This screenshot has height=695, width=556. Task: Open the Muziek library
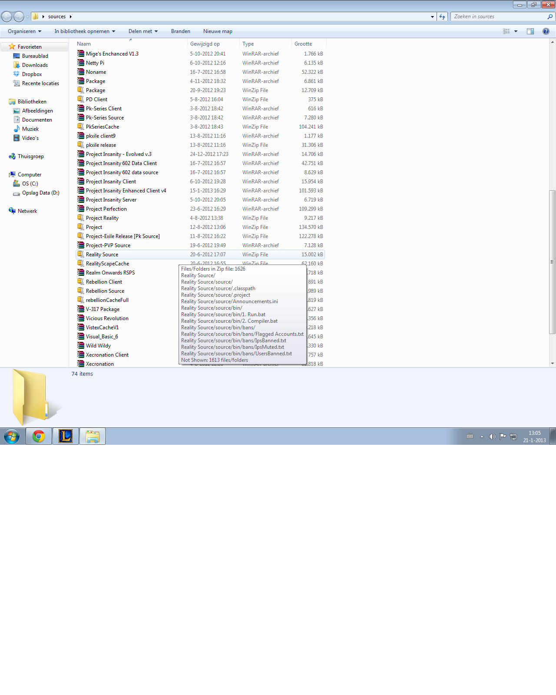[x=30, y=129]
